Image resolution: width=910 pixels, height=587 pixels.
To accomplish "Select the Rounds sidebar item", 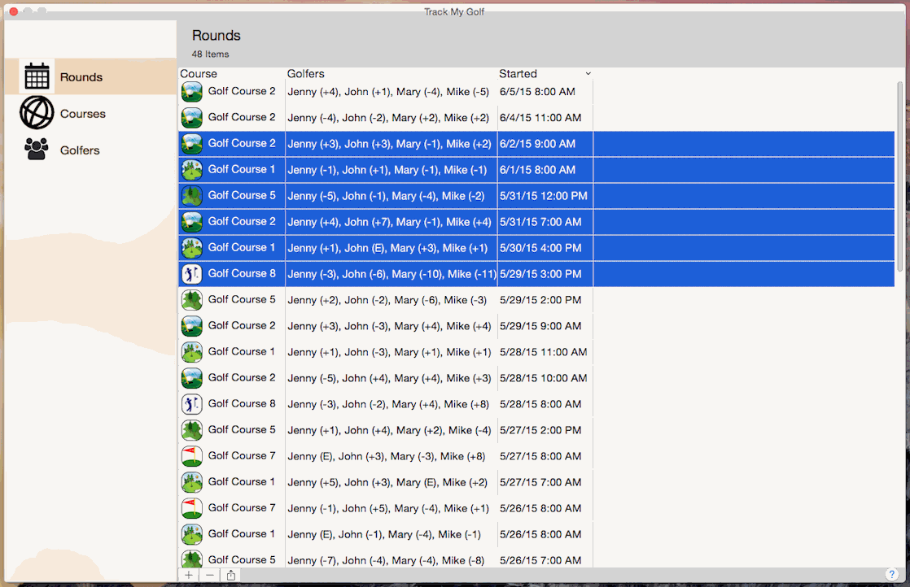I will pyautogui.click(x=90, y=76).
